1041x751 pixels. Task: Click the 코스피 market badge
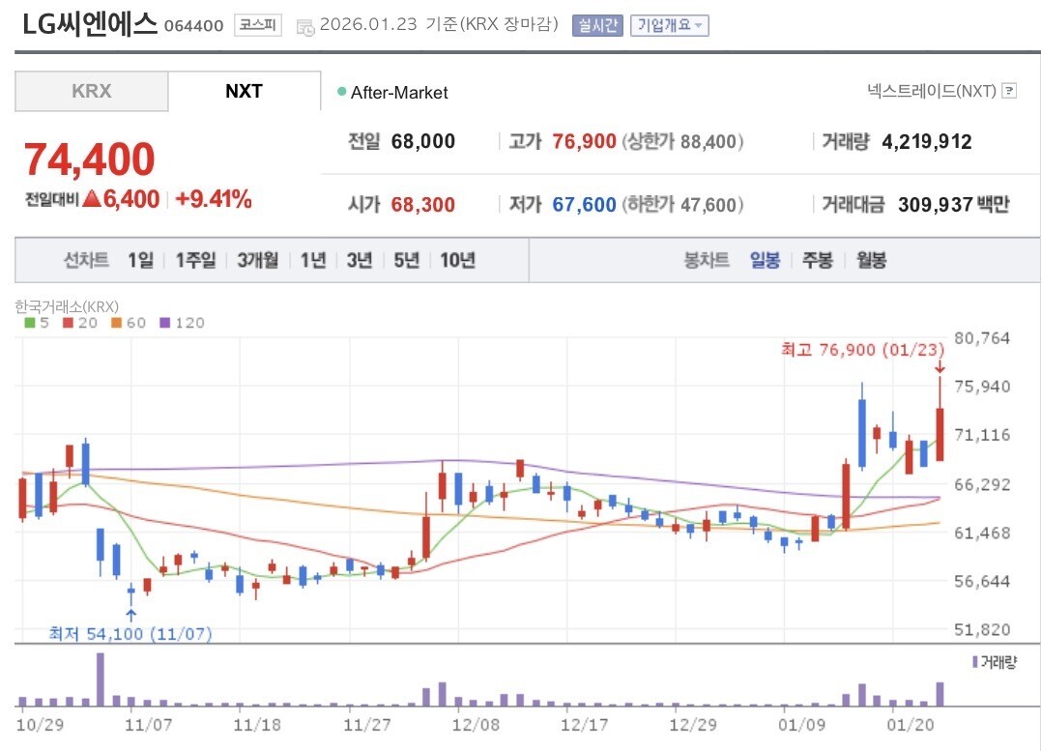pyautogui.click(x=258, y=25)
